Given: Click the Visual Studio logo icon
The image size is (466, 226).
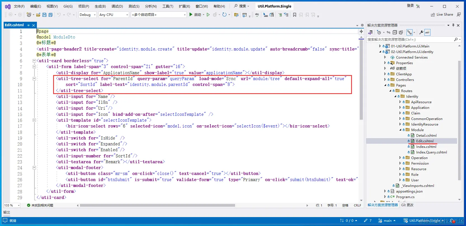Looking at the screenshot, I should (8, 6).
